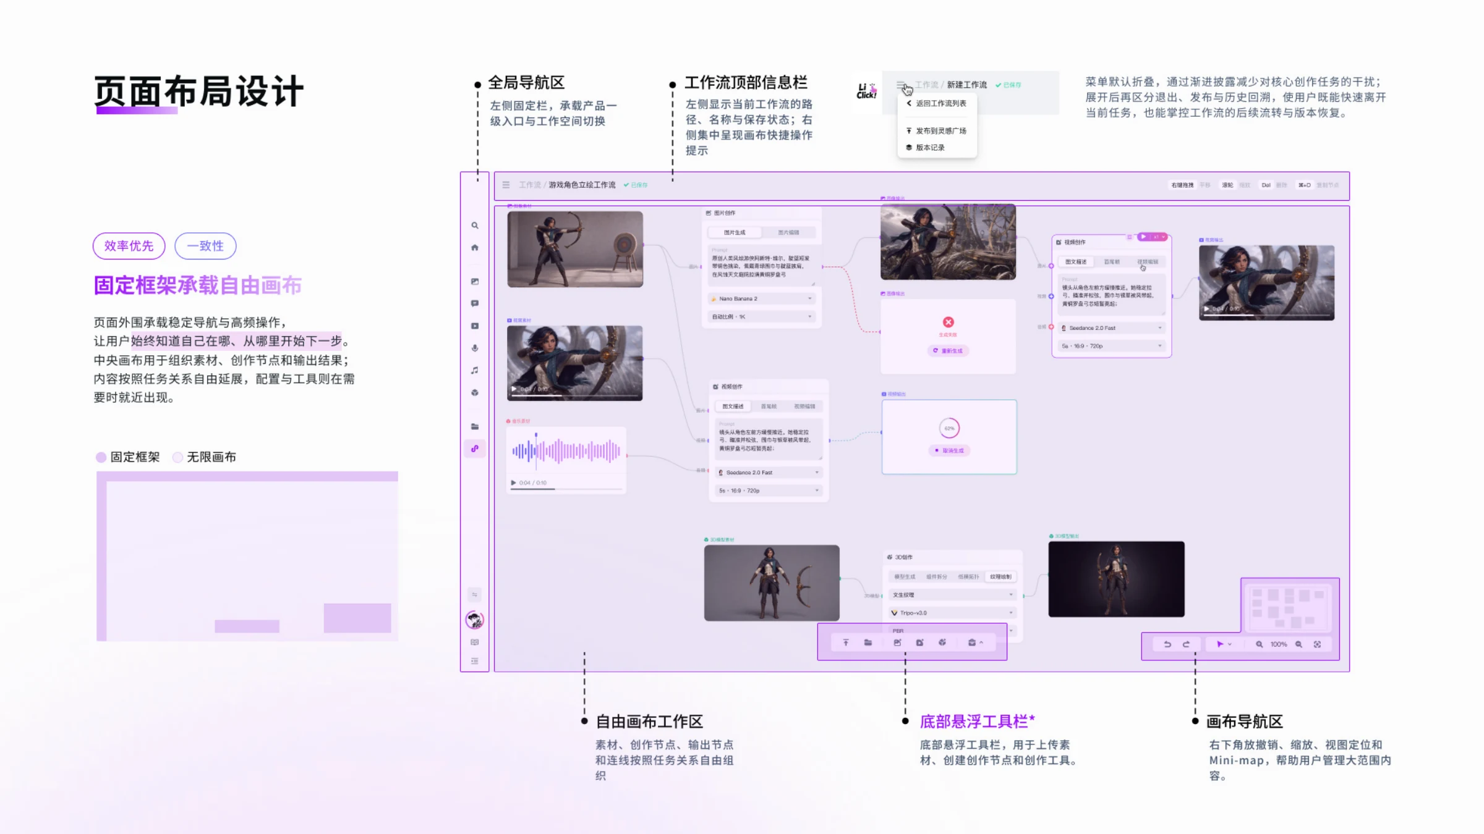Viewport: 1484px width, 834px height.
Task: Click zoom out magnifier left of 100%
Action: click(1260, 644)
